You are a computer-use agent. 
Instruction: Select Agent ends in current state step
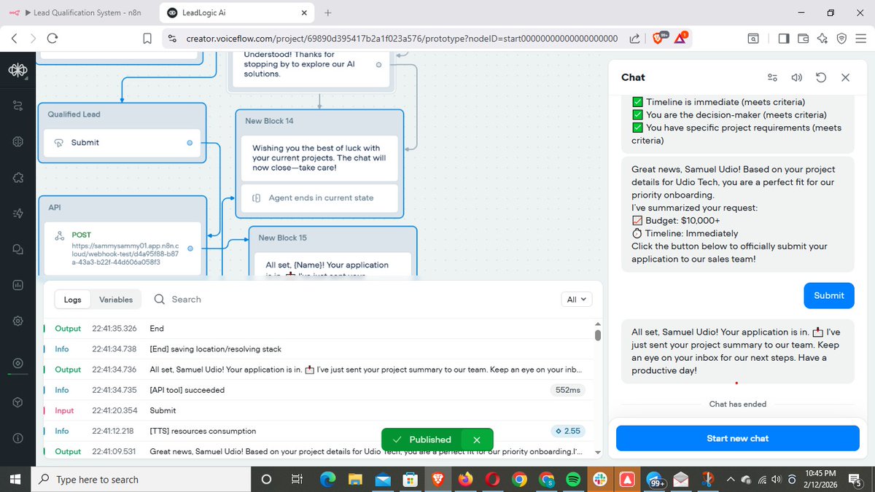[320, 198]
